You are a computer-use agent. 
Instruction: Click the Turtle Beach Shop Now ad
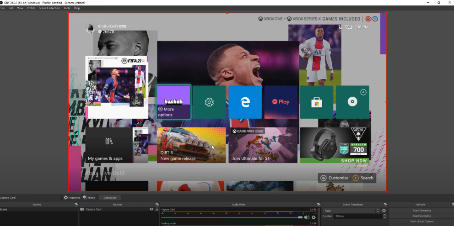[x=335, y=145]
